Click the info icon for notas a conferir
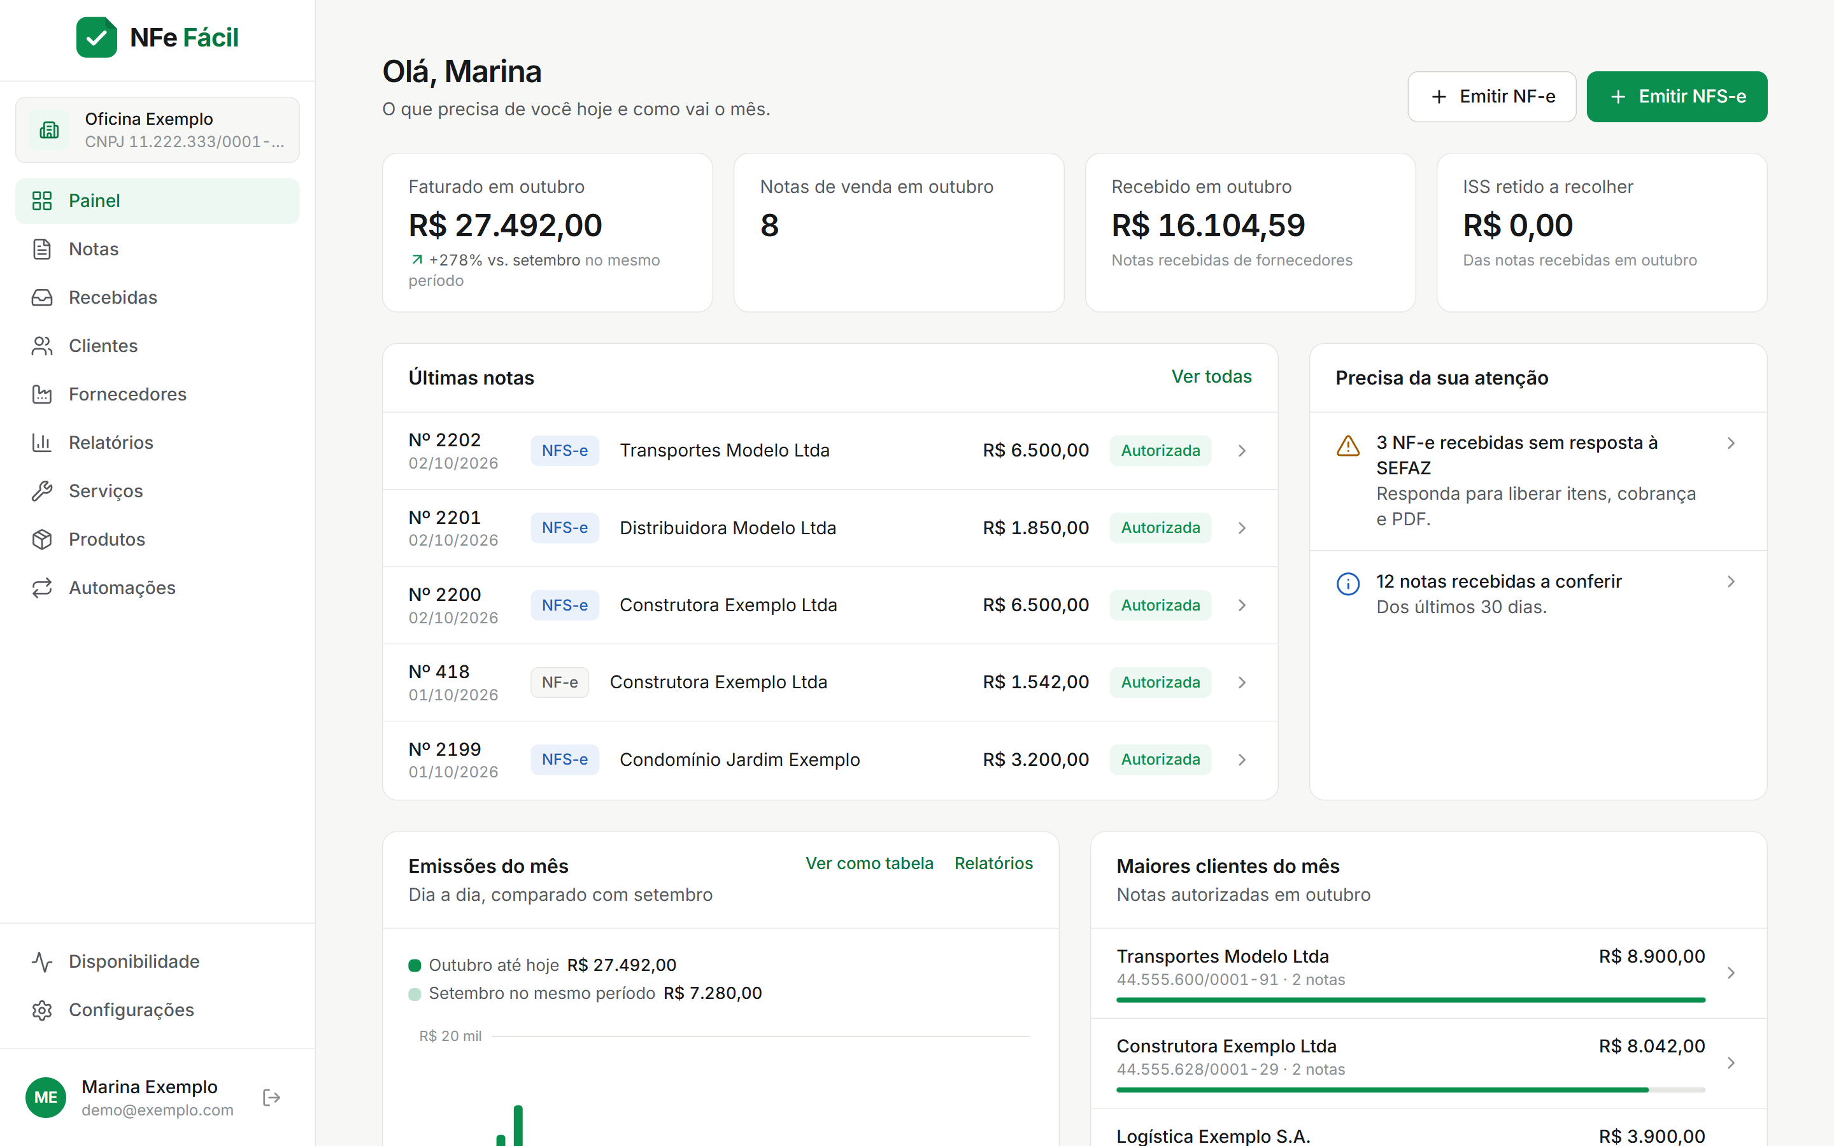Screen dimensions: 1834x1146 1347,584
